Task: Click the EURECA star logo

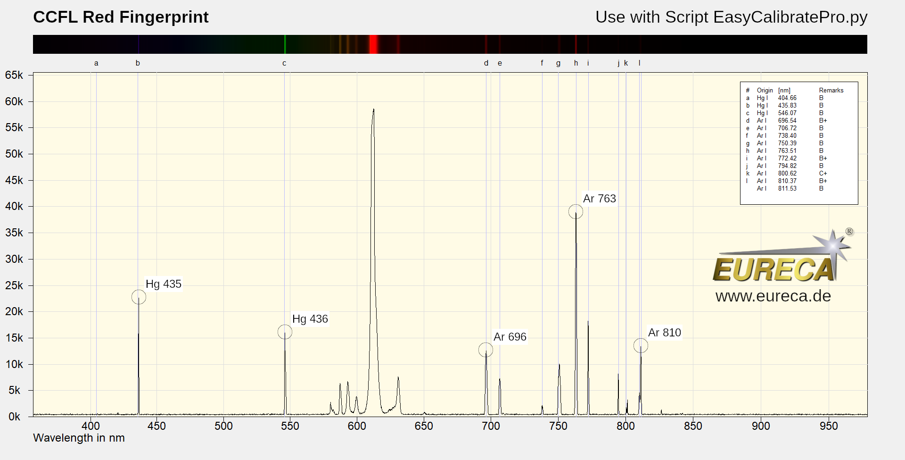Action: click(782, 257)
